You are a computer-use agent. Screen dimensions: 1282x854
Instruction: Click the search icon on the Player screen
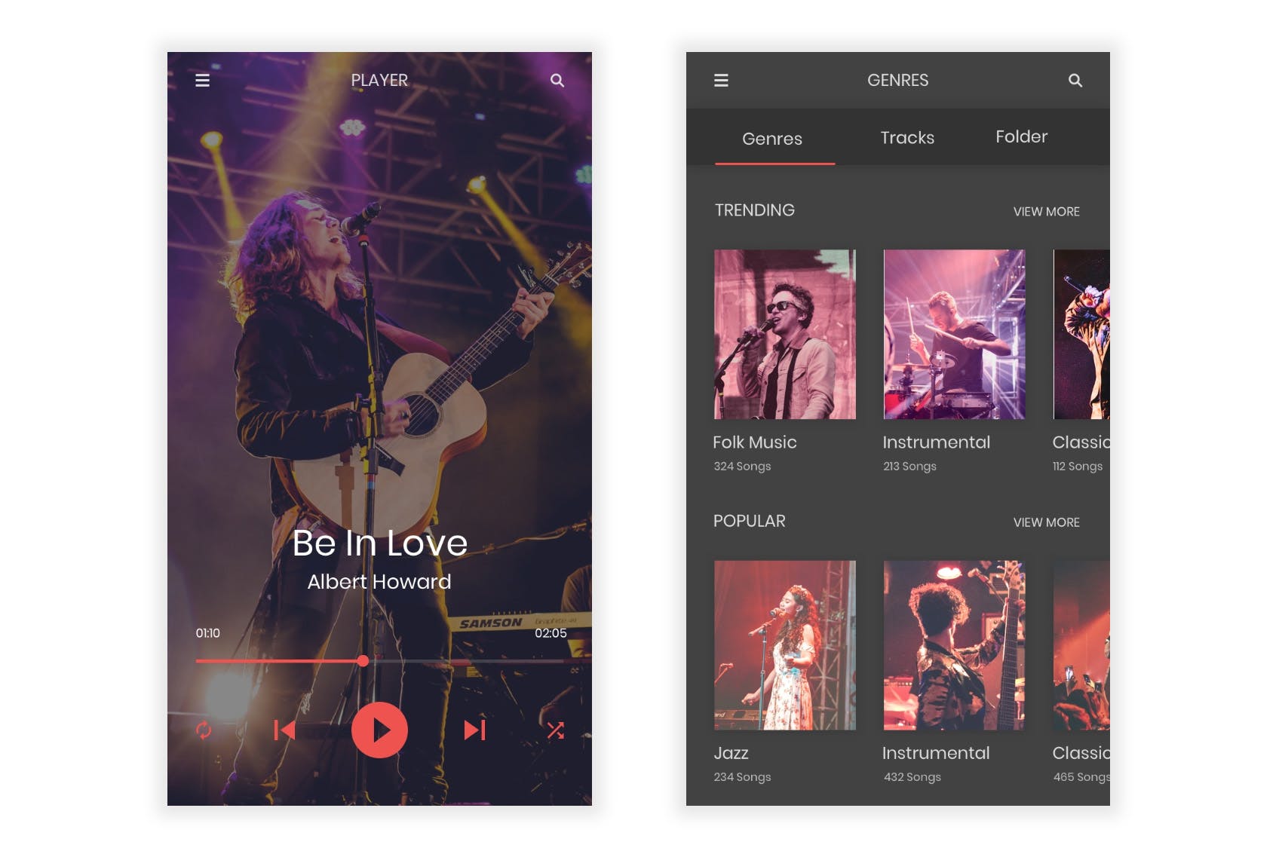tap(558, 80)
